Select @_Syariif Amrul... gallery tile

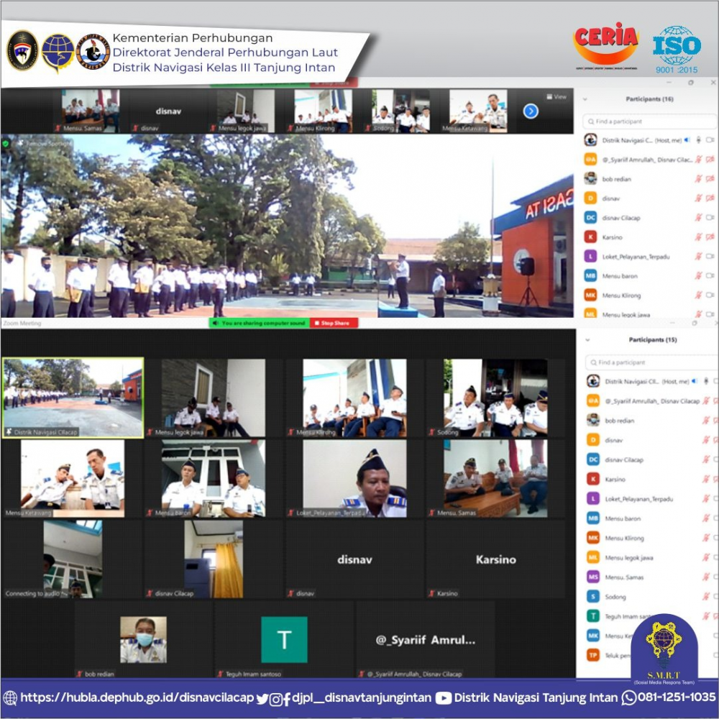coord(425,639)
